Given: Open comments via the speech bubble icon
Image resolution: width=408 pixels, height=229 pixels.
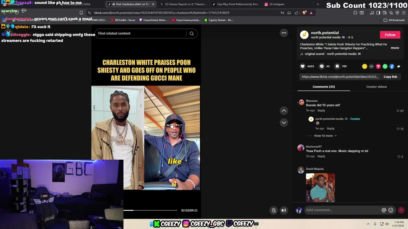Looking at the screenshot, I should pyautogui.click(x=322, y=66).
